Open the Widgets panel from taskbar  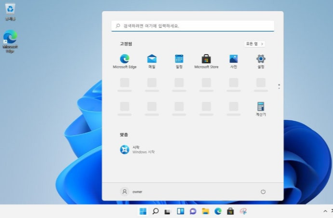pos(180,211)
